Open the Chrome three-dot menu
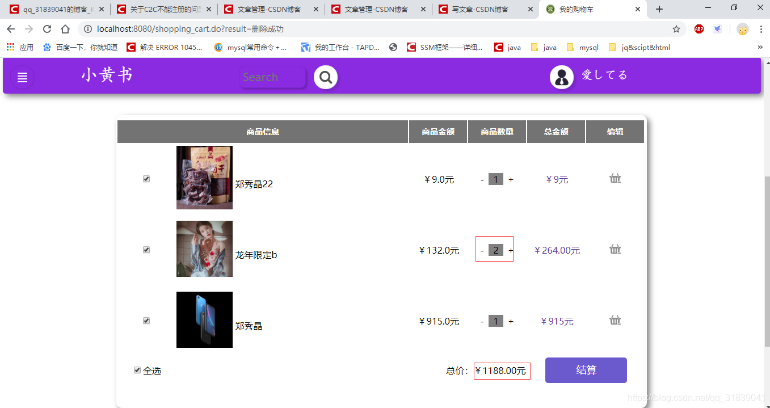Screen dimensions: 770x408 coord(760,29)
